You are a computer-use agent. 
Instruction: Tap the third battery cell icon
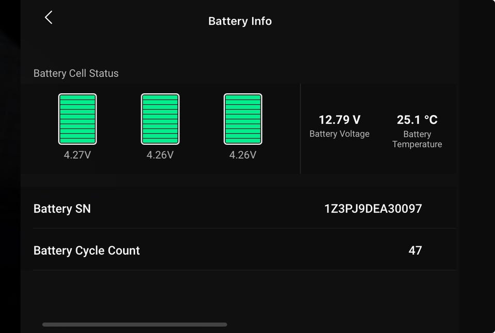pyautogui.click(x=243, y=119)
